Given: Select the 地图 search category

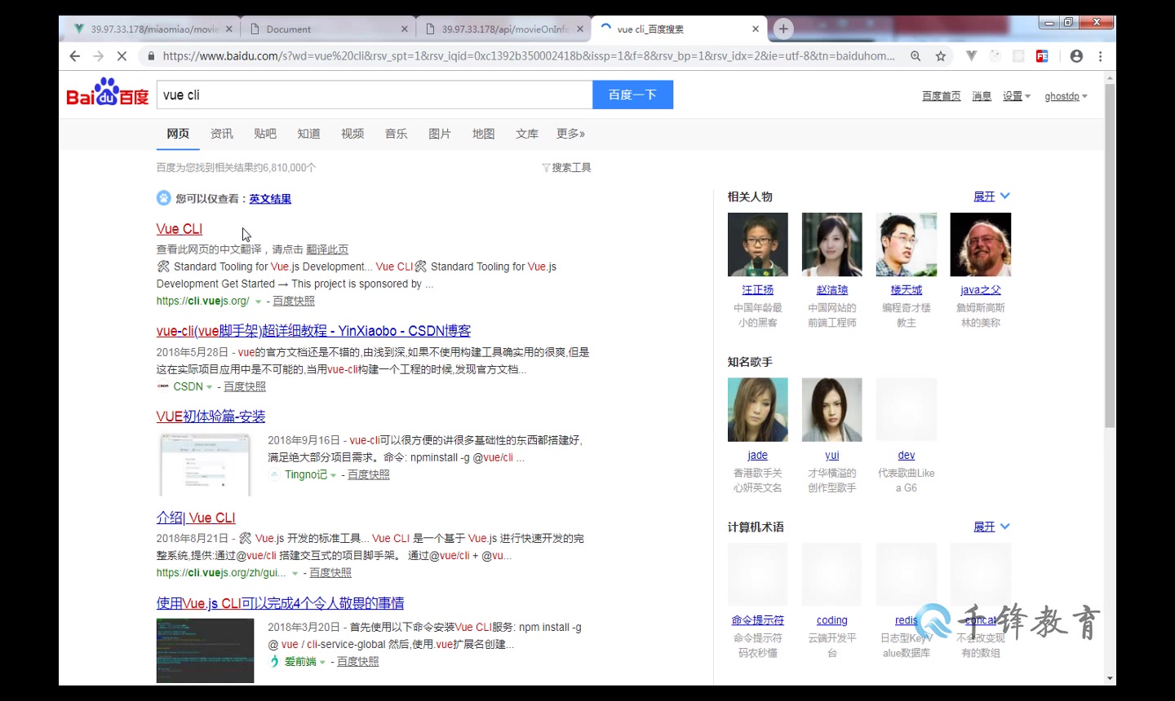Looking at the screenshot, I should (483, 134).
